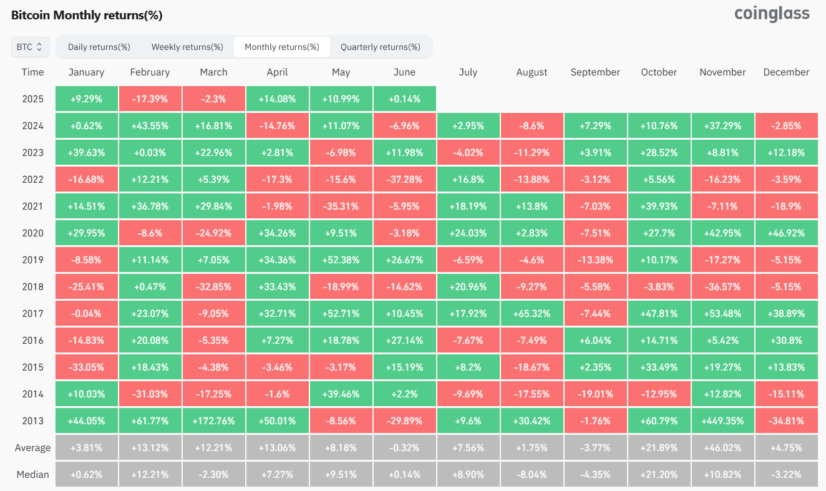The width and height of the screenshot is (826, 491).
Task: Click the red -37.28% June 2022 cell
Action: click(404, 180)
